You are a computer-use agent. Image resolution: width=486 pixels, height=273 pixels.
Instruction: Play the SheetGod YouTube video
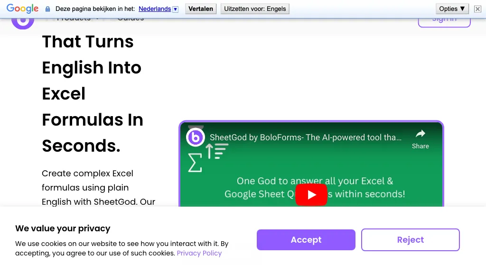[311, 195]
